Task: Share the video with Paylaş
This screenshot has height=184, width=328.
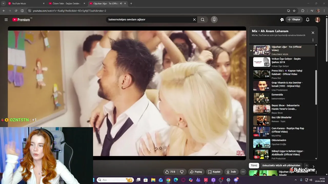Action: [x=196, y=172]
